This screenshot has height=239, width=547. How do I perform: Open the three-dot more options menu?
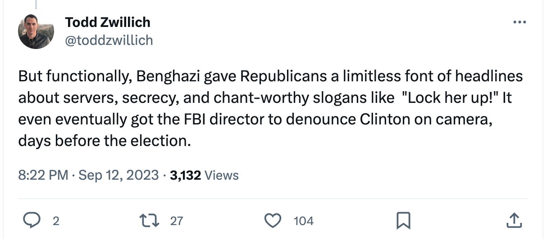pyautogui.click(x=520, y=22)
